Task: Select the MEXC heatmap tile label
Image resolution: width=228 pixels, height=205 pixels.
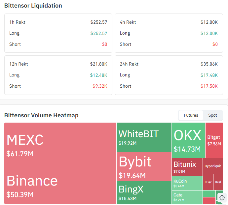Action: 25,140
